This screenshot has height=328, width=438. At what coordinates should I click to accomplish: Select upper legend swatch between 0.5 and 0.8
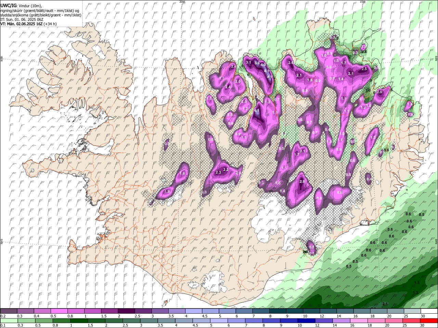click(59, 311)
